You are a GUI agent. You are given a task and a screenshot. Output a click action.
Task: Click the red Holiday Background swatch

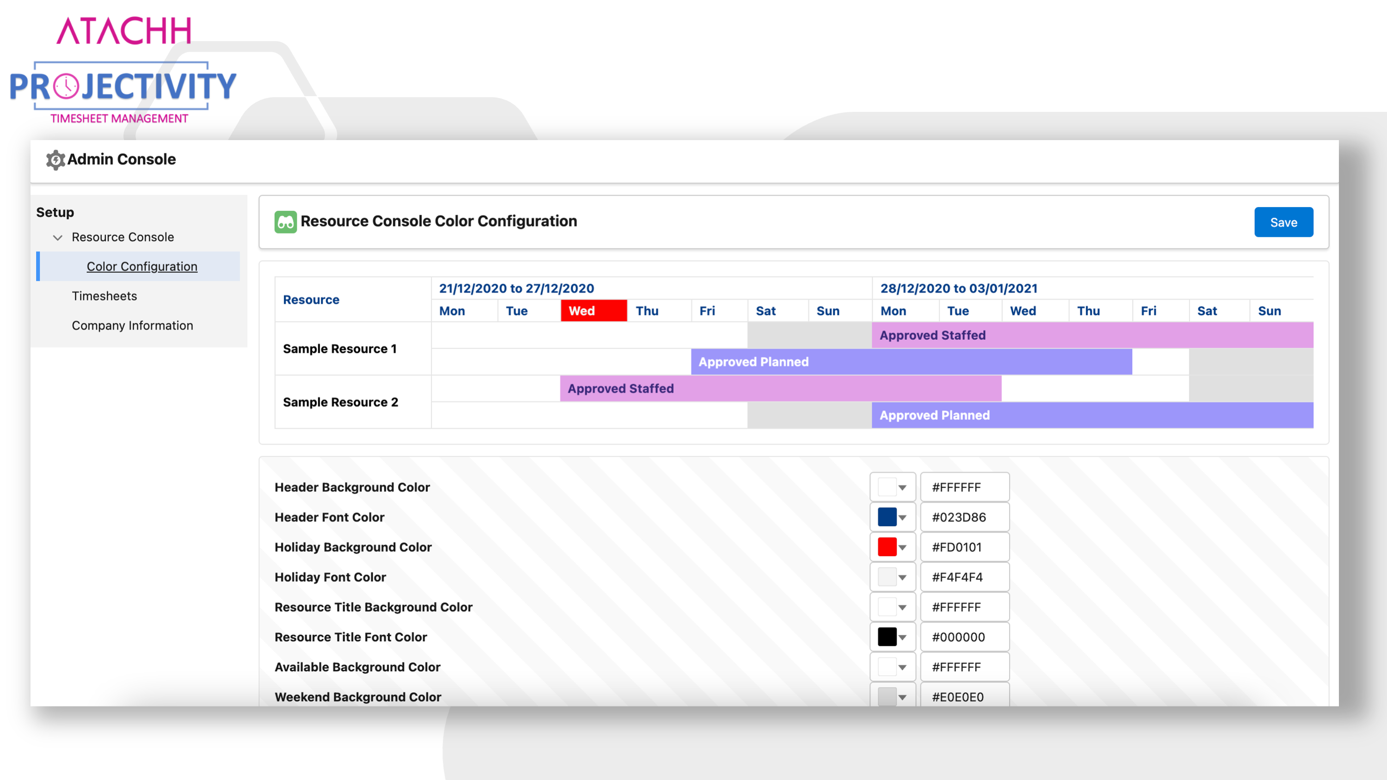pyautogui.click(x=887, y=547)
